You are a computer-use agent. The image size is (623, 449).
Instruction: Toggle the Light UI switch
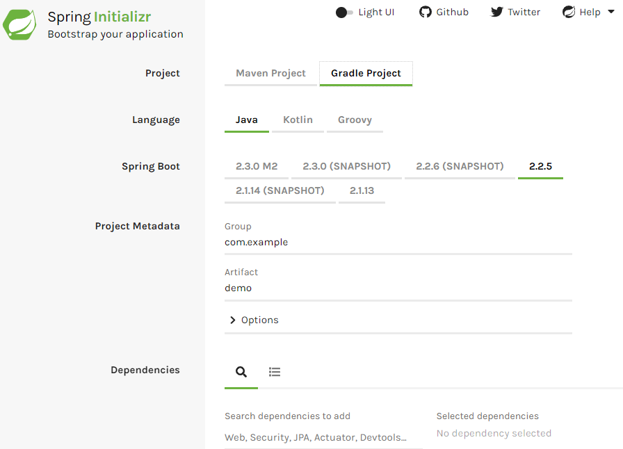pyautogui.click(x=344, y=13)
